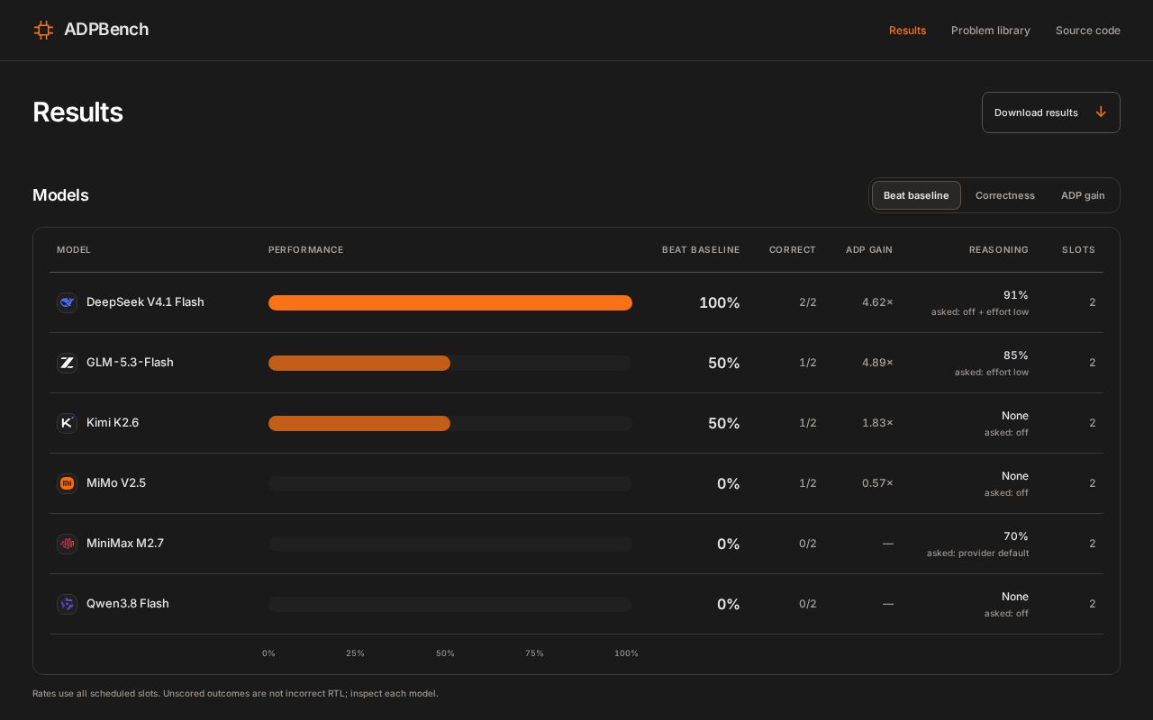Open the Results nav item
Viewport: 1153px width, 720px height.
907,31
